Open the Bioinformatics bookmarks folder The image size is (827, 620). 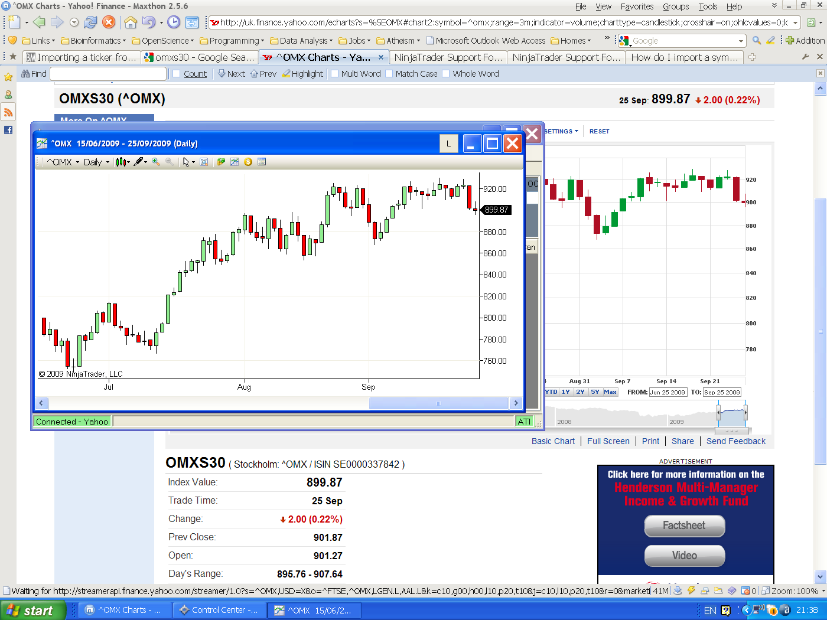click(93, 41)
